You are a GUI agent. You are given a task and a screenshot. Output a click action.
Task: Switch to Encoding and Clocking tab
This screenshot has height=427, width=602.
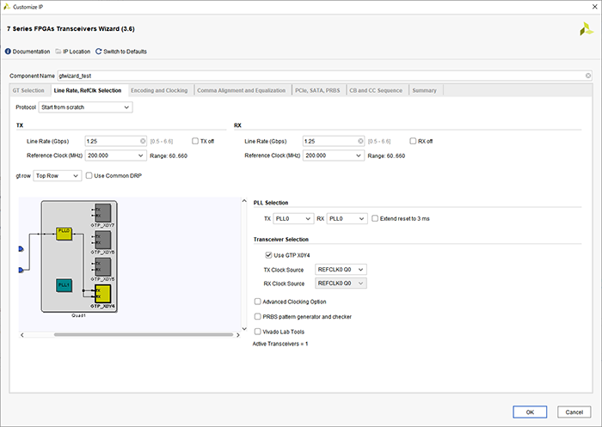[x=159, y=90]
